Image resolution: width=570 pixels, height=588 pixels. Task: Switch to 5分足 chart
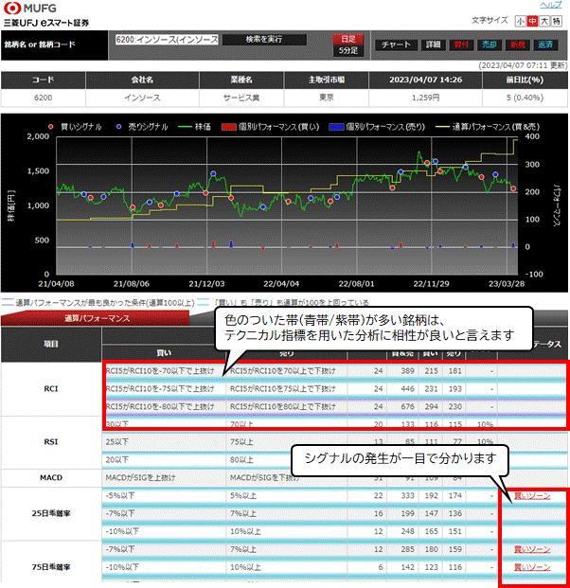pyautogui.click(x=348, y=50)
